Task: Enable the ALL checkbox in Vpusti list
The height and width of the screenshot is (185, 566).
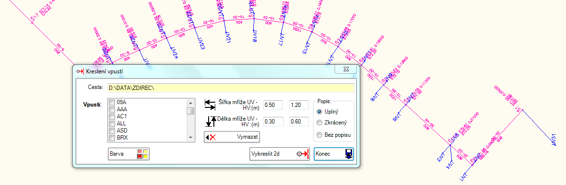Action: (x=112, y=123)
